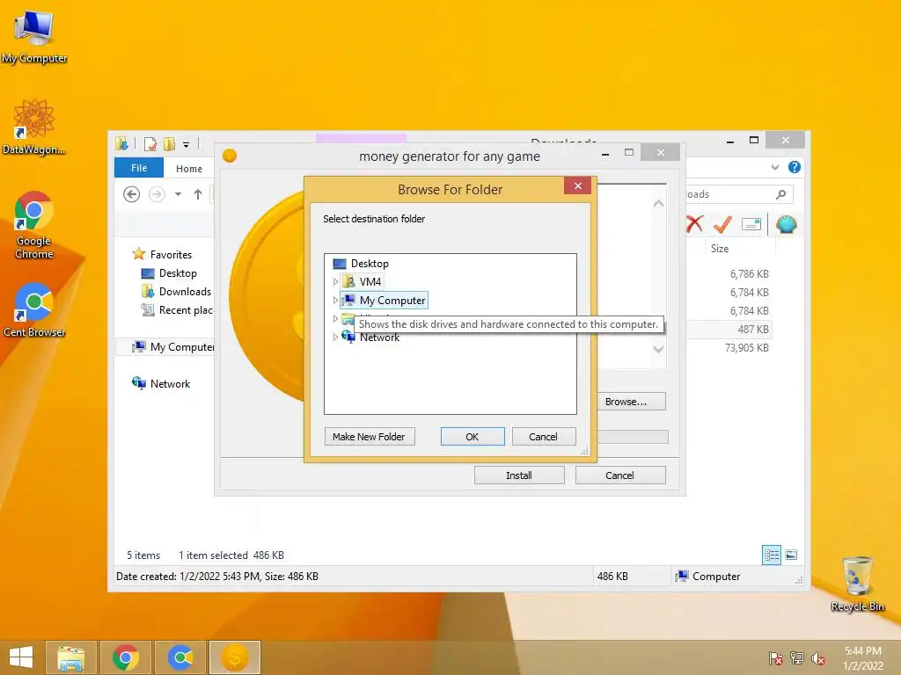
Task: Click installer scroll down arrow
Action: 658,349
